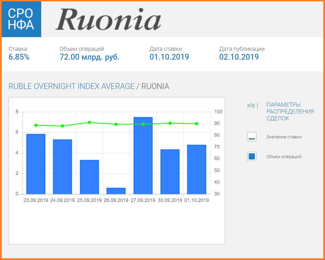Click right-axis value 100
This screenshot has width=325, height=260.
[218, 112]
